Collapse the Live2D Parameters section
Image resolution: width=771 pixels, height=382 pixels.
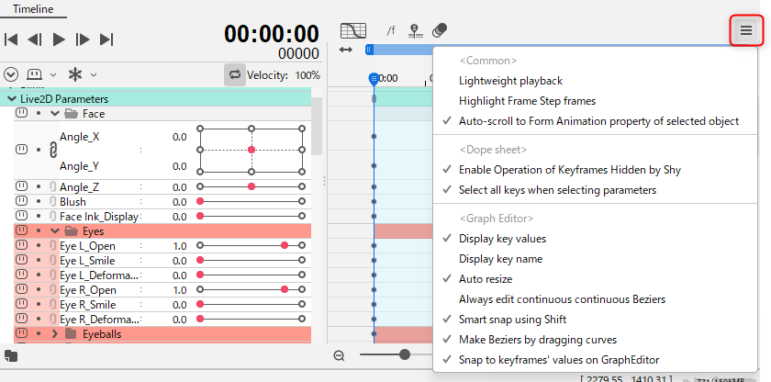point(11,98)
